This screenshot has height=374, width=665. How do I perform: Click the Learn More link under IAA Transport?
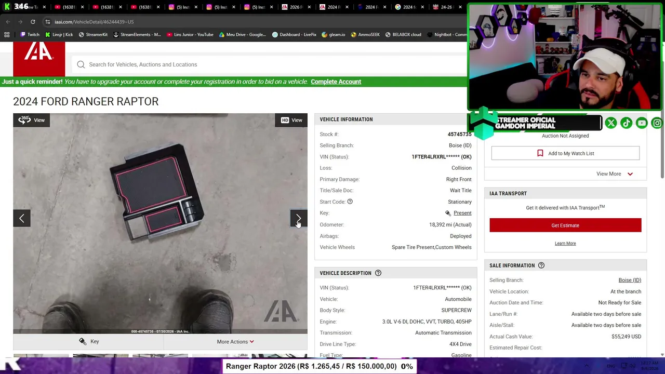point(565,243)
